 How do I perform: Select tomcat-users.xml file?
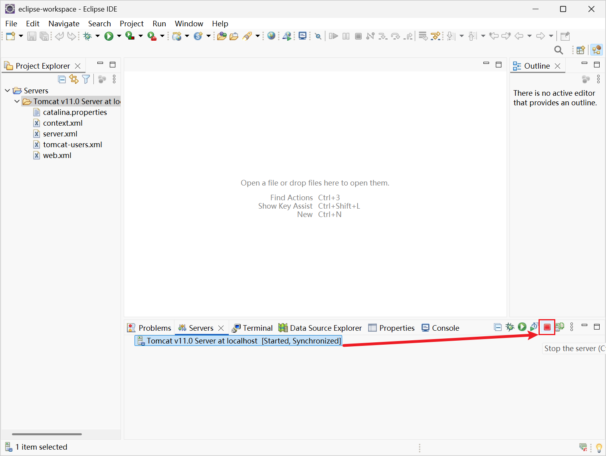pos(68,144)
